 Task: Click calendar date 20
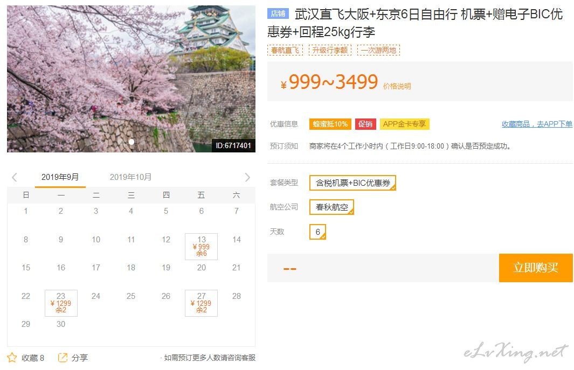tap(202, 268)
